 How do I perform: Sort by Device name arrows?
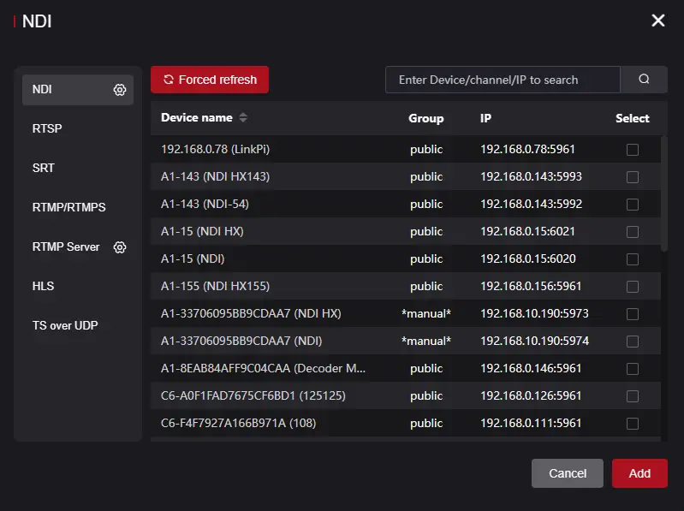(x=243, y=118)
